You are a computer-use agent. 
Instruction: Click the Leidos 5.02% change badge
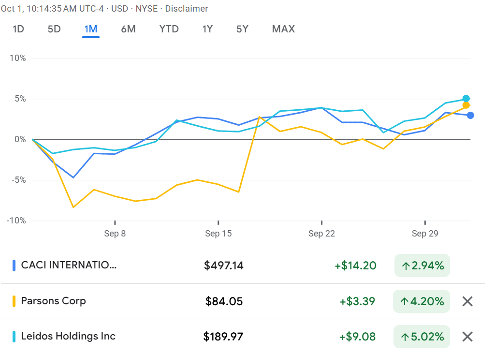422,337
